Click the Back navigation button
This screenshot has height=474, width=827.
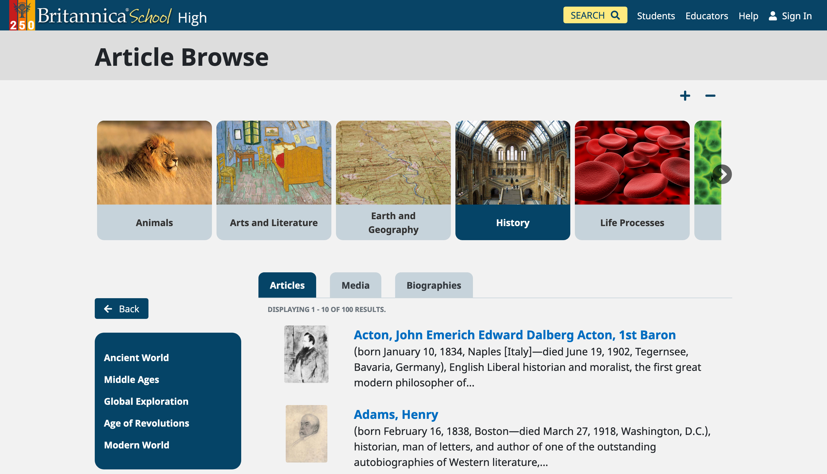(121, 309)
